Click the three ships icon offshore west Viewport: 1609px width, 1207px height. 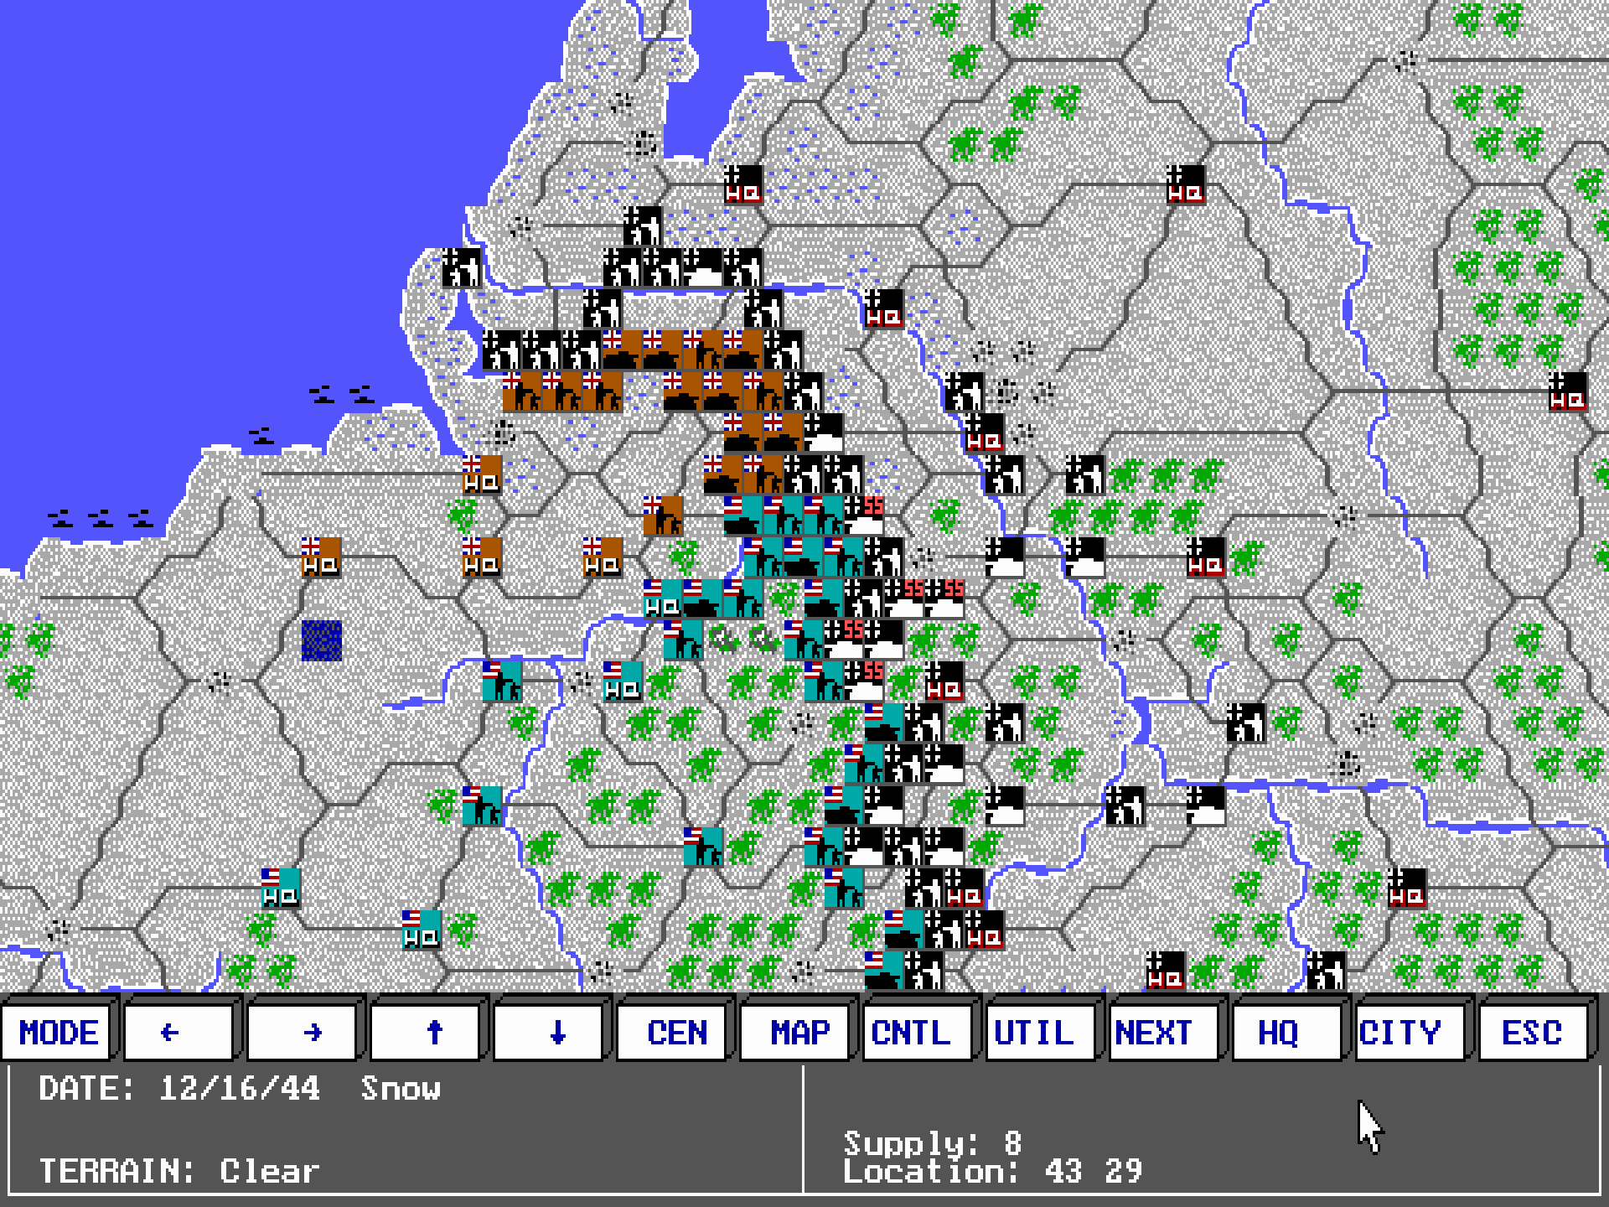click(x=101, y=518)
